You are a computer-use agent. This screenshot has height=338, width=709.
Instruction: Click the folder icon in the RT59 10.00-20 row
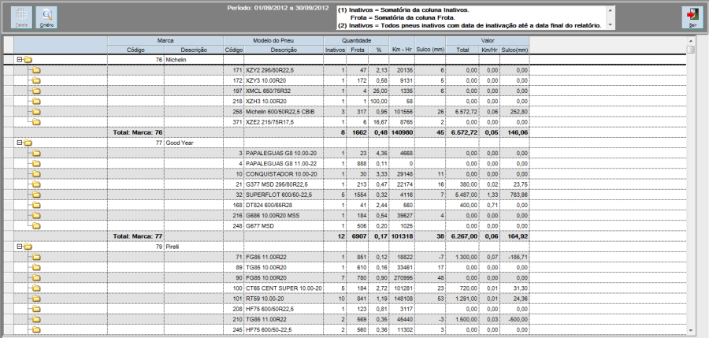36,299
